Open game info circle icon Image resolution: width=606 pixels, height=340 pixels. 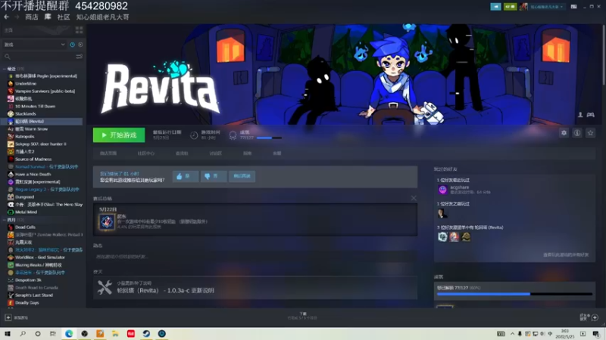pos(577,133)
